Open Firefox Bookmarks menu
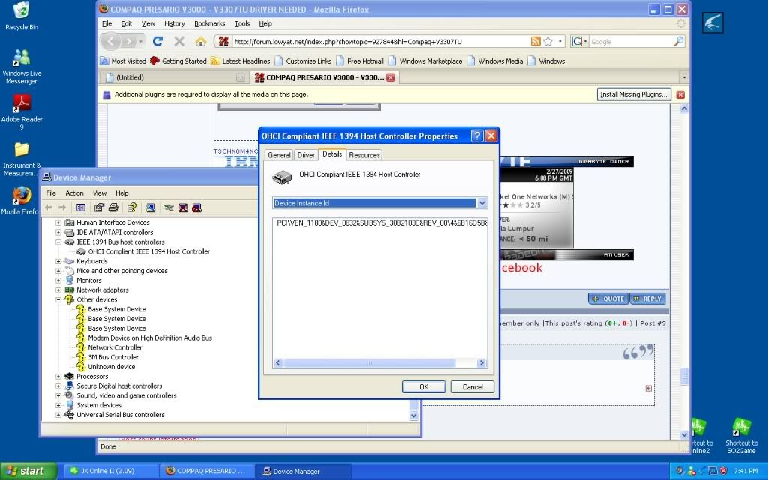The width and height of the screenshot is (768, 480). tap(210, 23)
